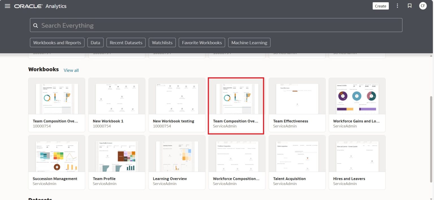
Task: Choose the Watchlists filter chip
Action: 162,43
